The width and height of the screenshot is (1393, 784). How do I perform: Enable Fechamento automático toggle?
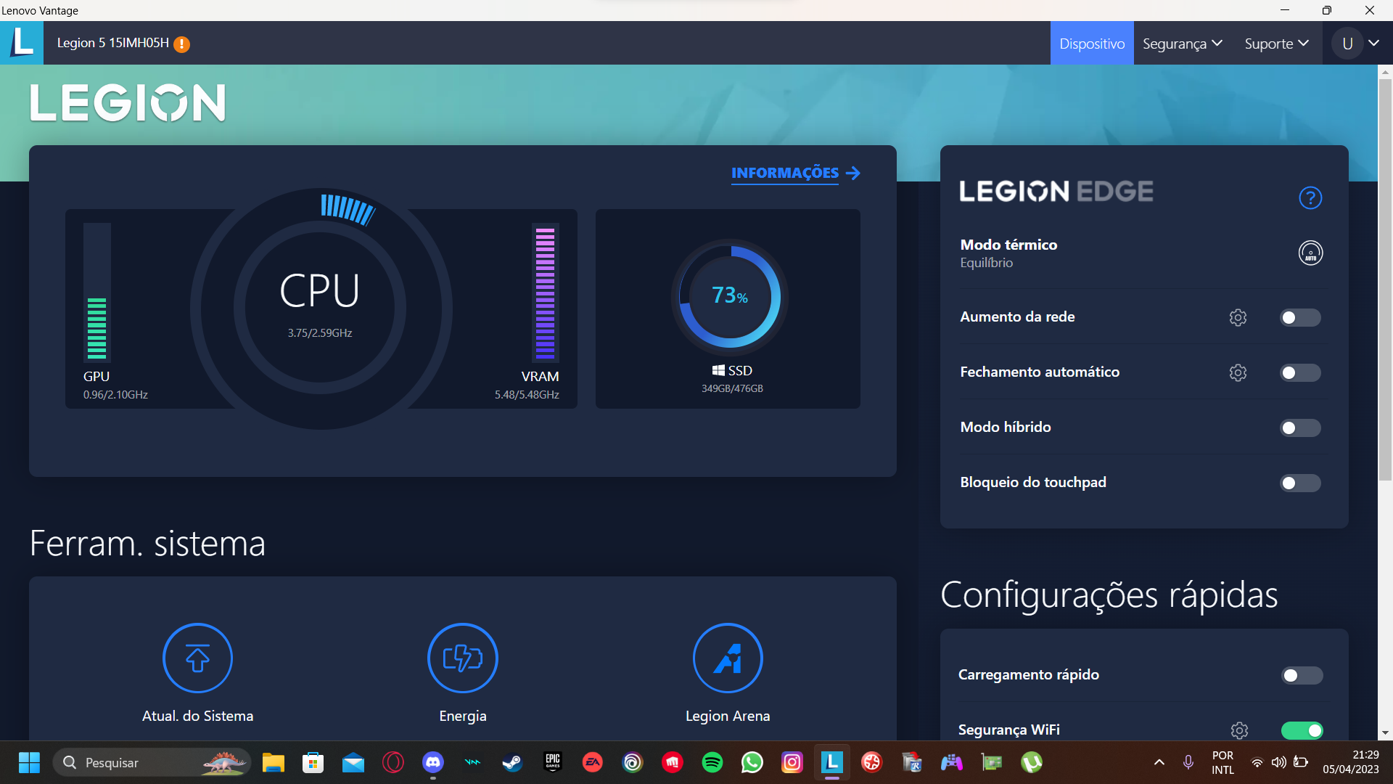(1300, 372)
